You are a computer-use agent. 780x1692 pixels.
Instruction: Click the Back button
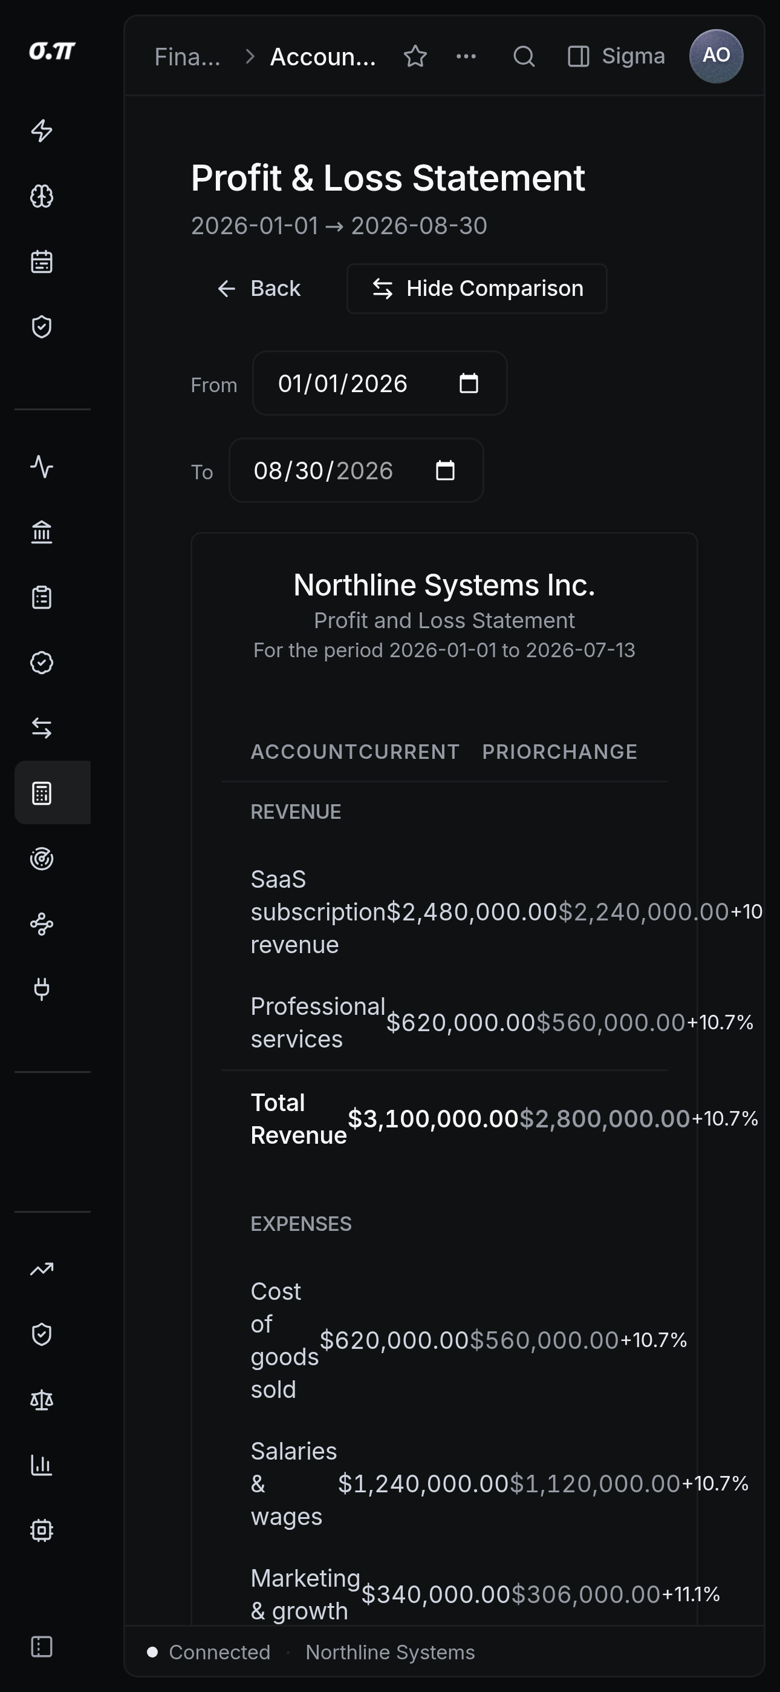(259, 288)
